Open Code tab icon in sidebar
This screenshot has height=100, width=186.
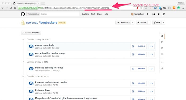click(162, 36)
